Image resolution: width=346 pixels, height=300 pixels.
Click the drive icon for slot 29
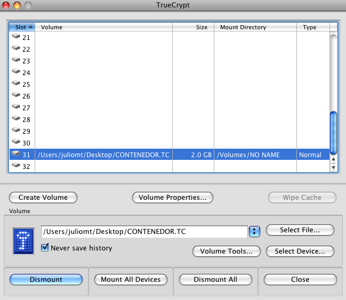pyautogui.click(x=16, y=129)
